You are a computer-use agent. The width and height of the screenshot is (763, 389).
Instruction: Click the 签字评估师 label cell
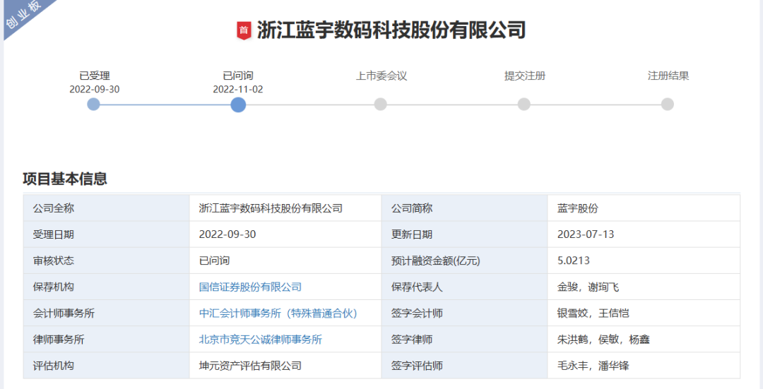point(465,366)
